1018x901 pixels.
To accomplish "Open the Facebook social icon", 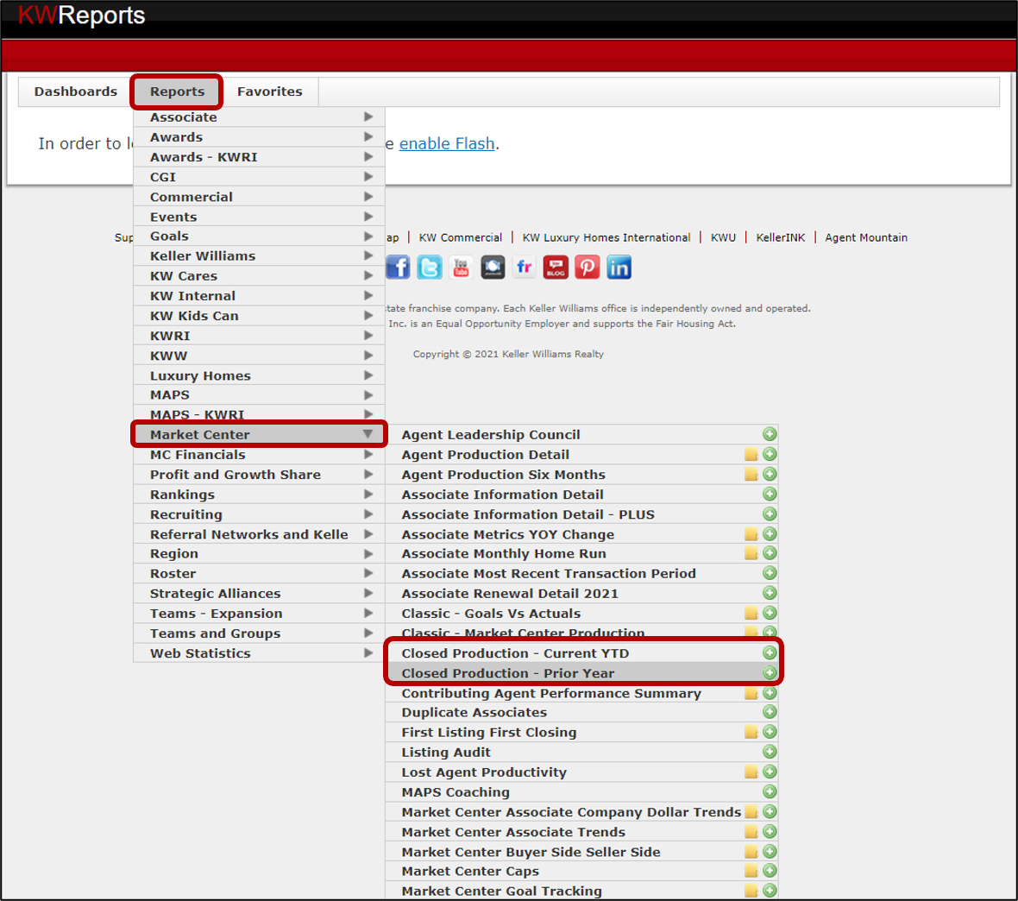I will coord(398,268).
